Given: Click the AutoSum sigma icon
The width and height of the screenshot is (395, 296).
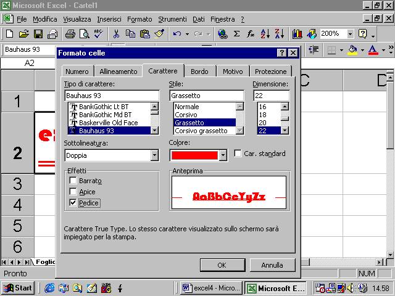Looking at the screenshot, I should (x=236, y=33).
